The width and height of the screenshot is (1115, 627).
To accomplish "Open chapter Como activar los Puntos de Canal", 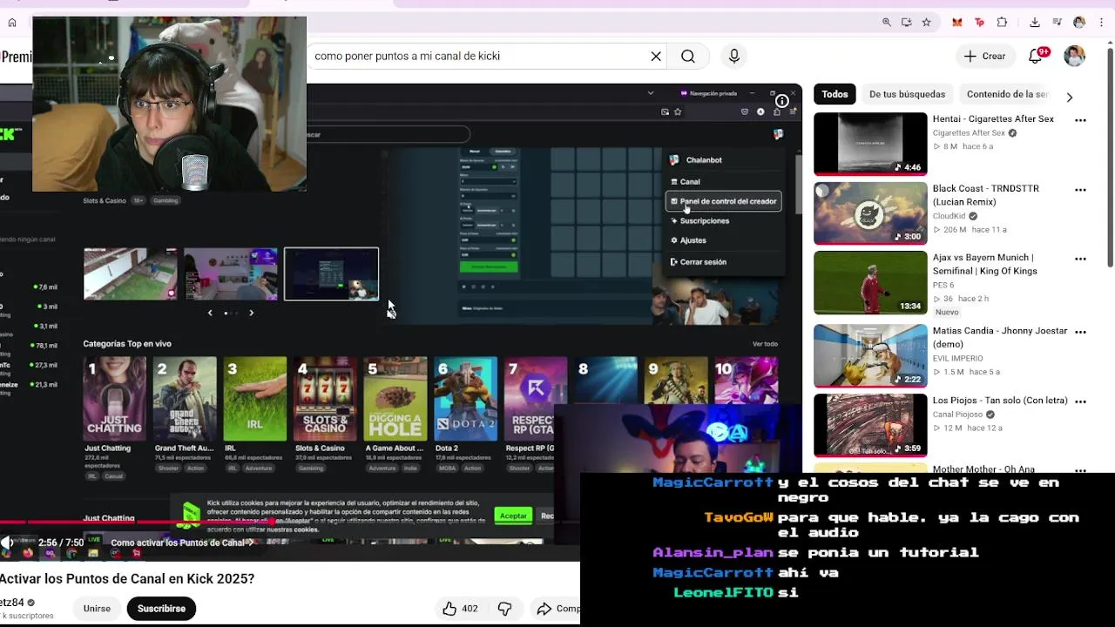I will coord(183,543).
